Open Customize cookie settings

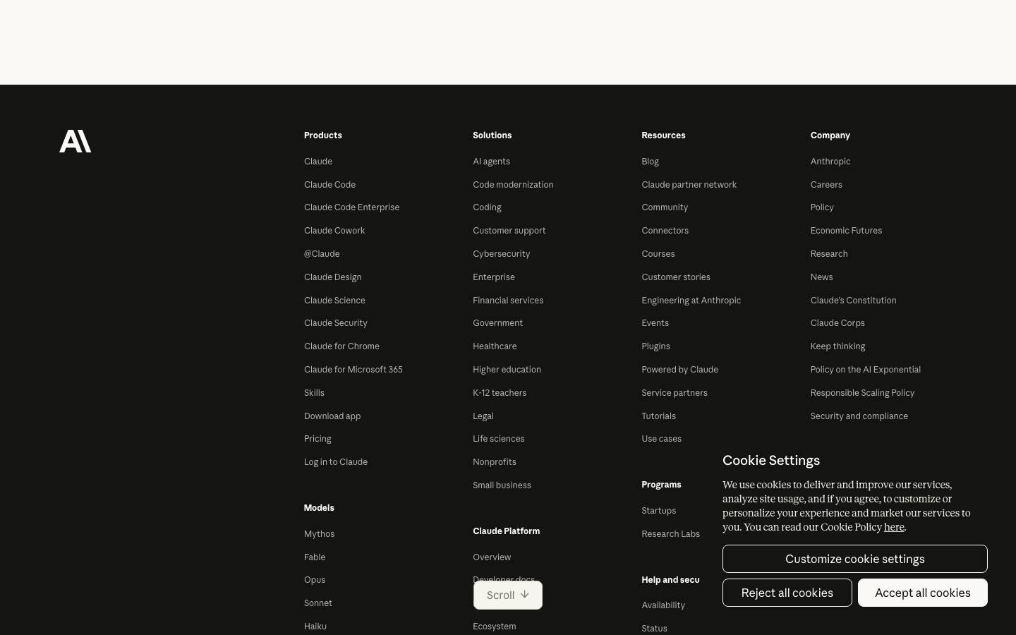point(855,559)
